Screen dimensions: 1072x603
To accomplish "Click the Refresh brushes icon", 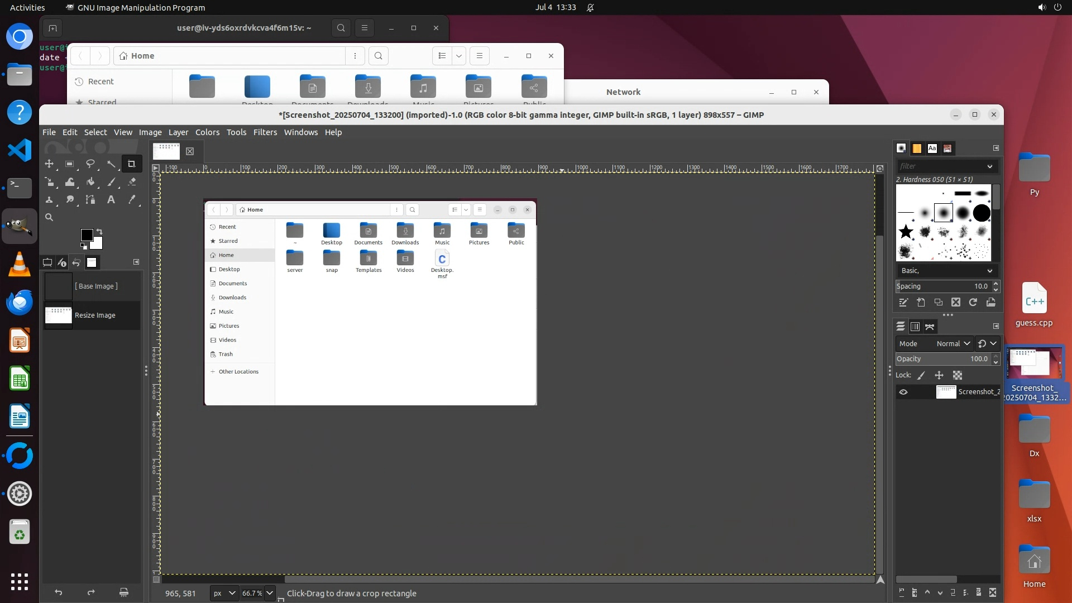I will 973,302.
